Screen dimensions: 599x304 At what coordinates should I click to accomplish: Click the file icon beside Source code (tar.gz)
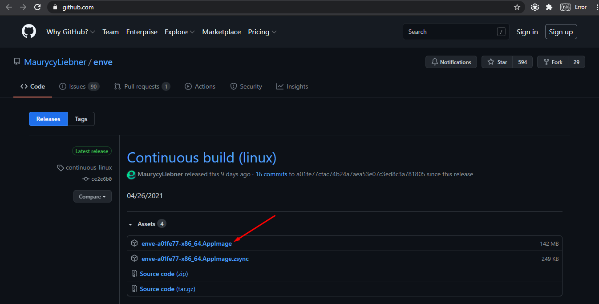coord(134,289)
